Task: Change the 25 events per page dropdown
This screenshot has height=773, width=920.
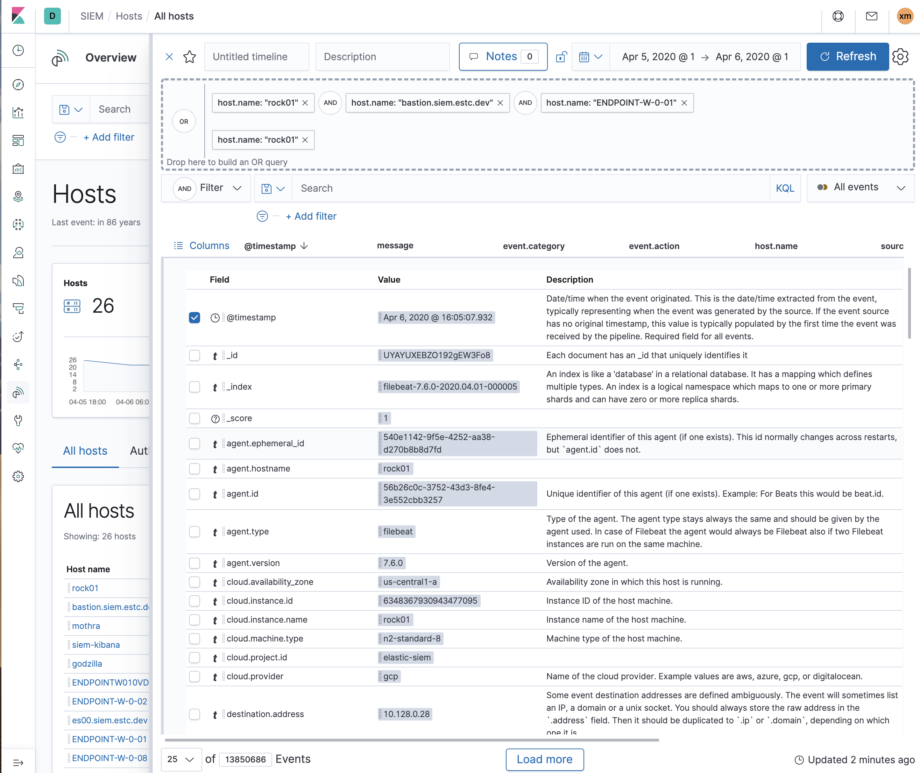Action: pos(181,759)
